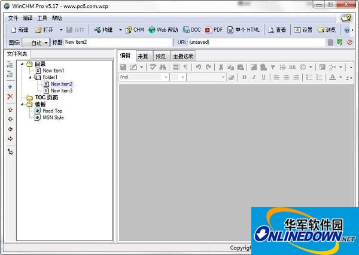Click the PDF export icon

(x=213, y=29)
